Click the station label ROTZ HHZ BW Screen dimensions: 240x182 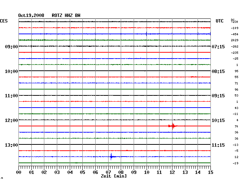(x=66, y=15)
